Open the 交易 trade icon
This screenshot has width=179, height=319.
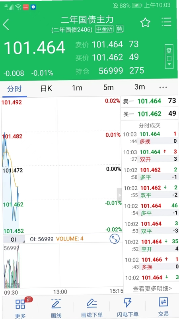pos(163,302)
